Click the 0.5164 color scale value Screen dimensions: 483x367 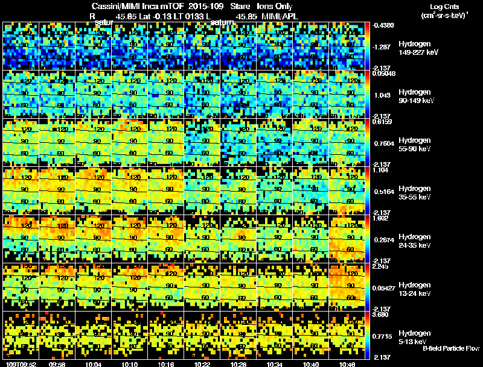pos(384,192)
